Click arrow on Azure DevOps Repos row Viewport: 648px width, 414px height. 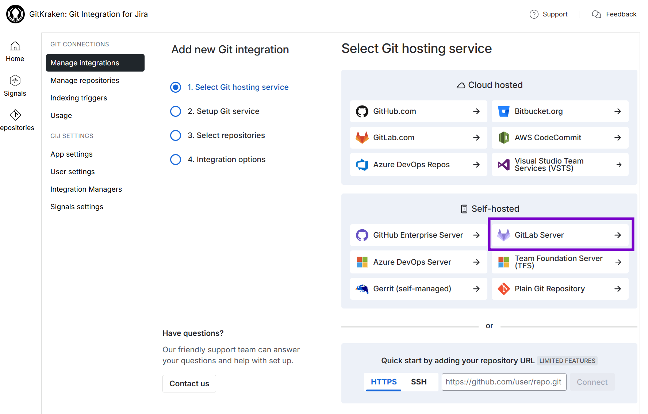tap(476, 165)
